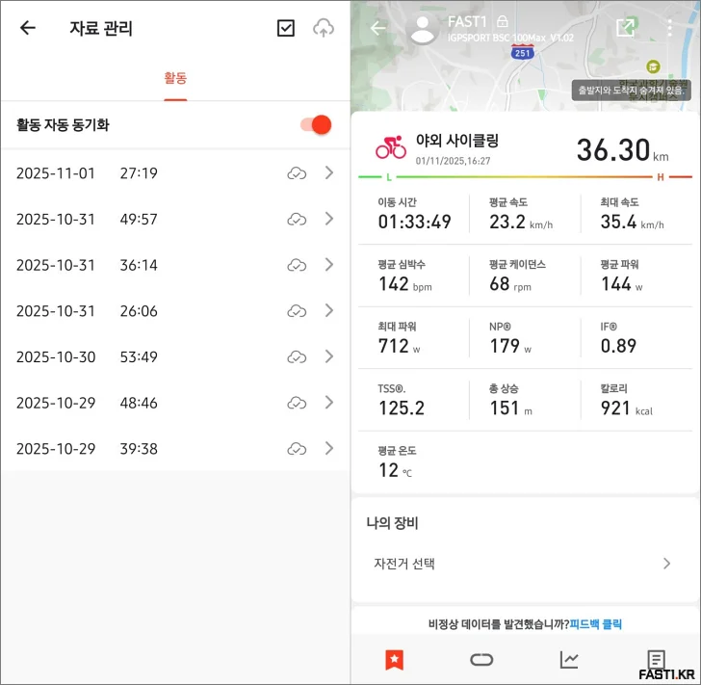
Task: Open the red star bookmark summary tab
Action: click(394, 660)
